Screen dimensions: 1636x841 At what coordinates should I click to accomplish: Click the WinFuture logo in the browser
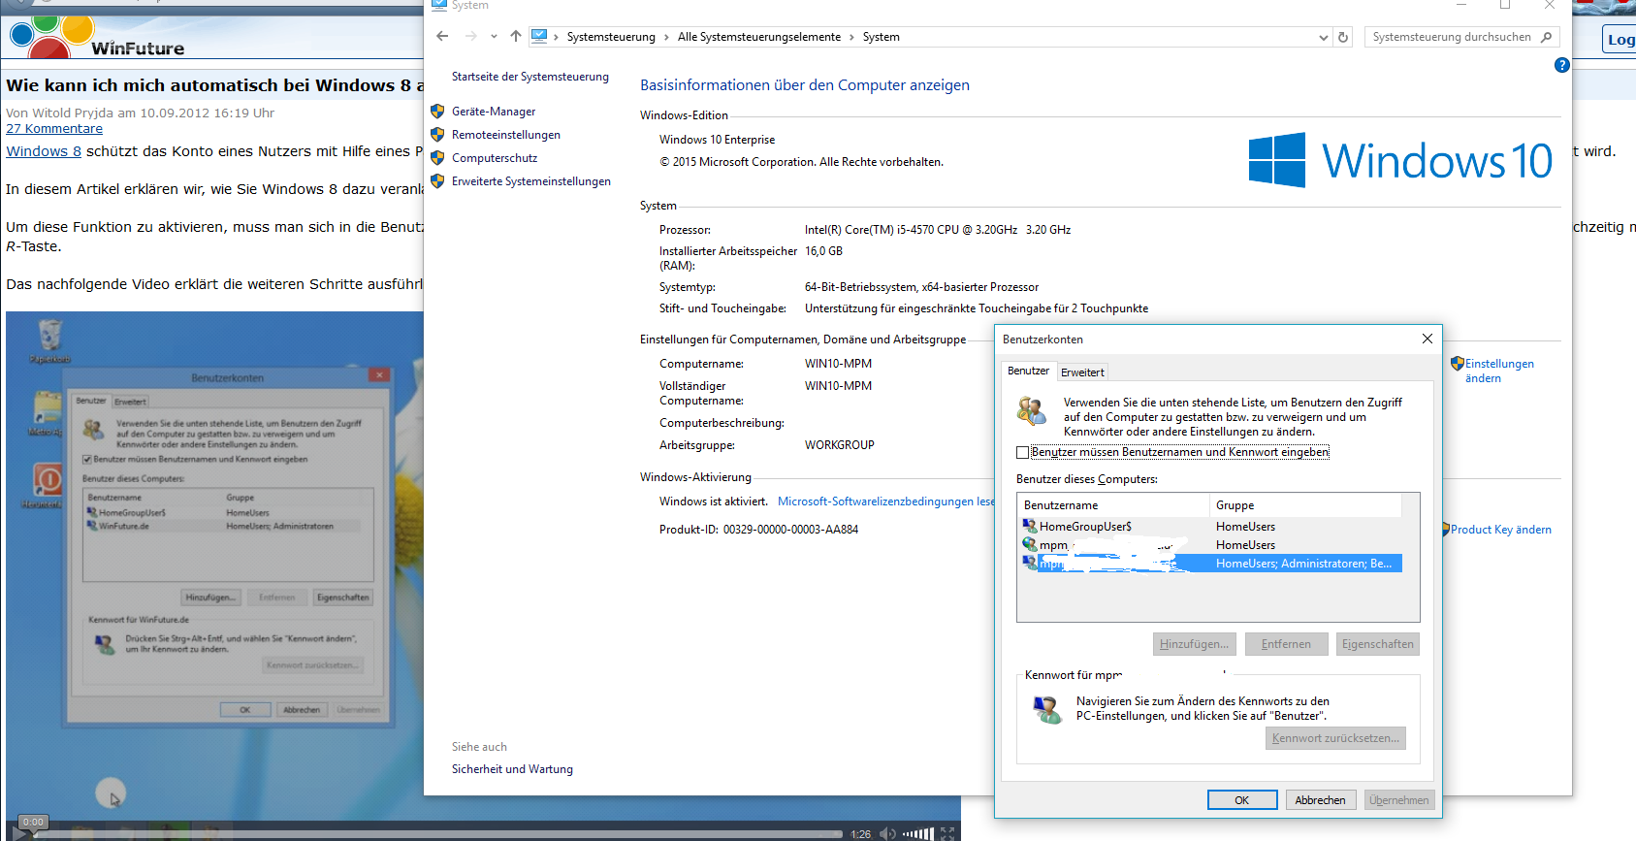click(x=97, y=37)
